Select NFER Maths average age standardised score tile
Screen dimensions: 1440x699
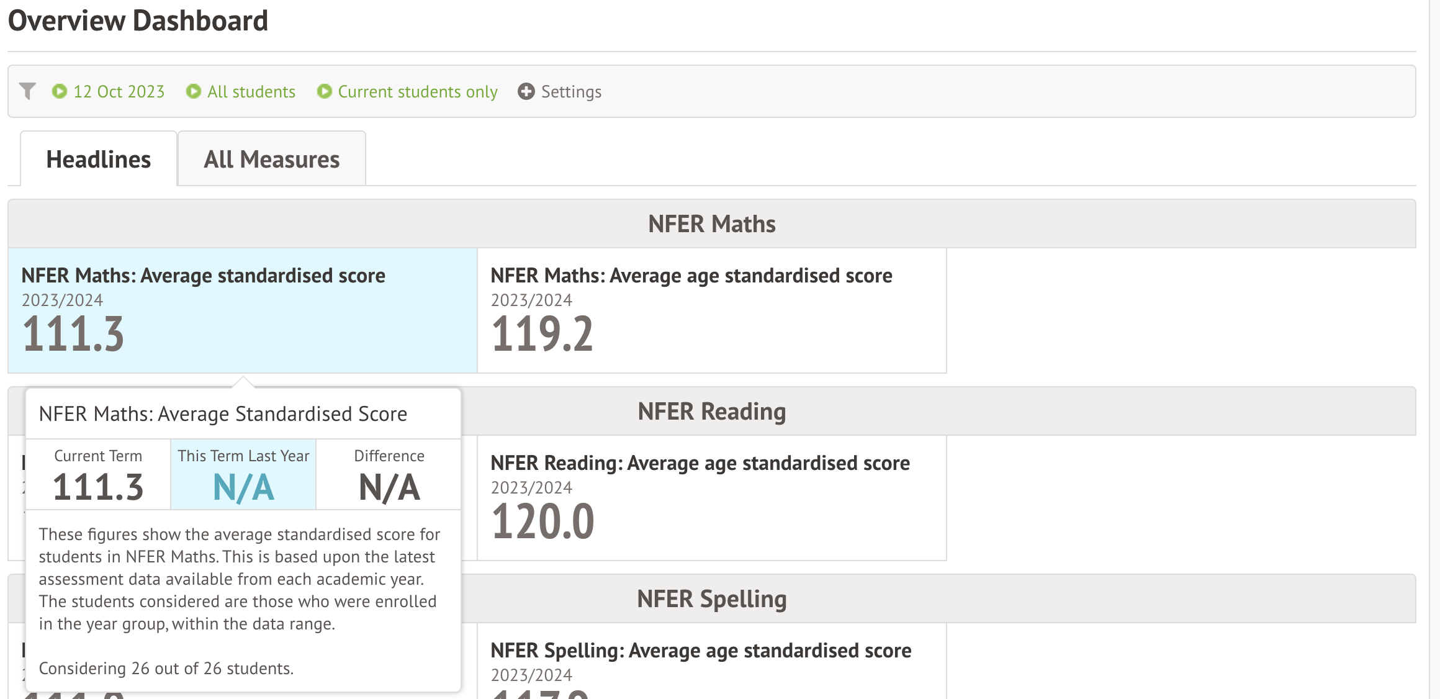711,310
